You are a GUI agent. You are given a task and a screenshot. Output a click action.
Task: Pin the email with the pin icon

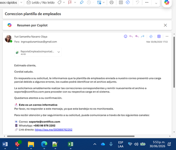click(82, 2)
